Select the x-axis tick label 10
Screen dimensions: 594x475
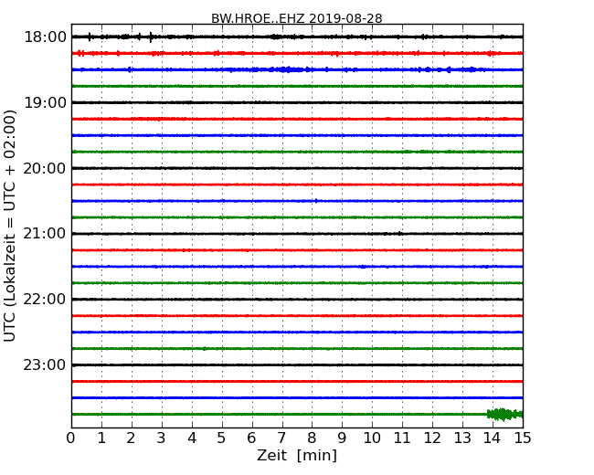pyautogui.click(x=372, y=438)
